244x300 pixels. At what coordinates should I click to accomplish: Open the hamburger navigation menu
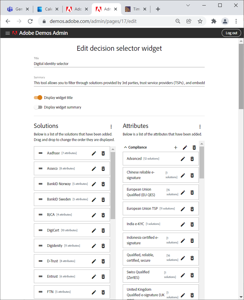click(8, 33)
